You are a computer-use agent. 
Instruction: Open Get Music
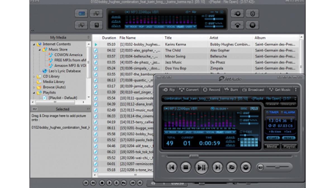(x=279, y=90)
